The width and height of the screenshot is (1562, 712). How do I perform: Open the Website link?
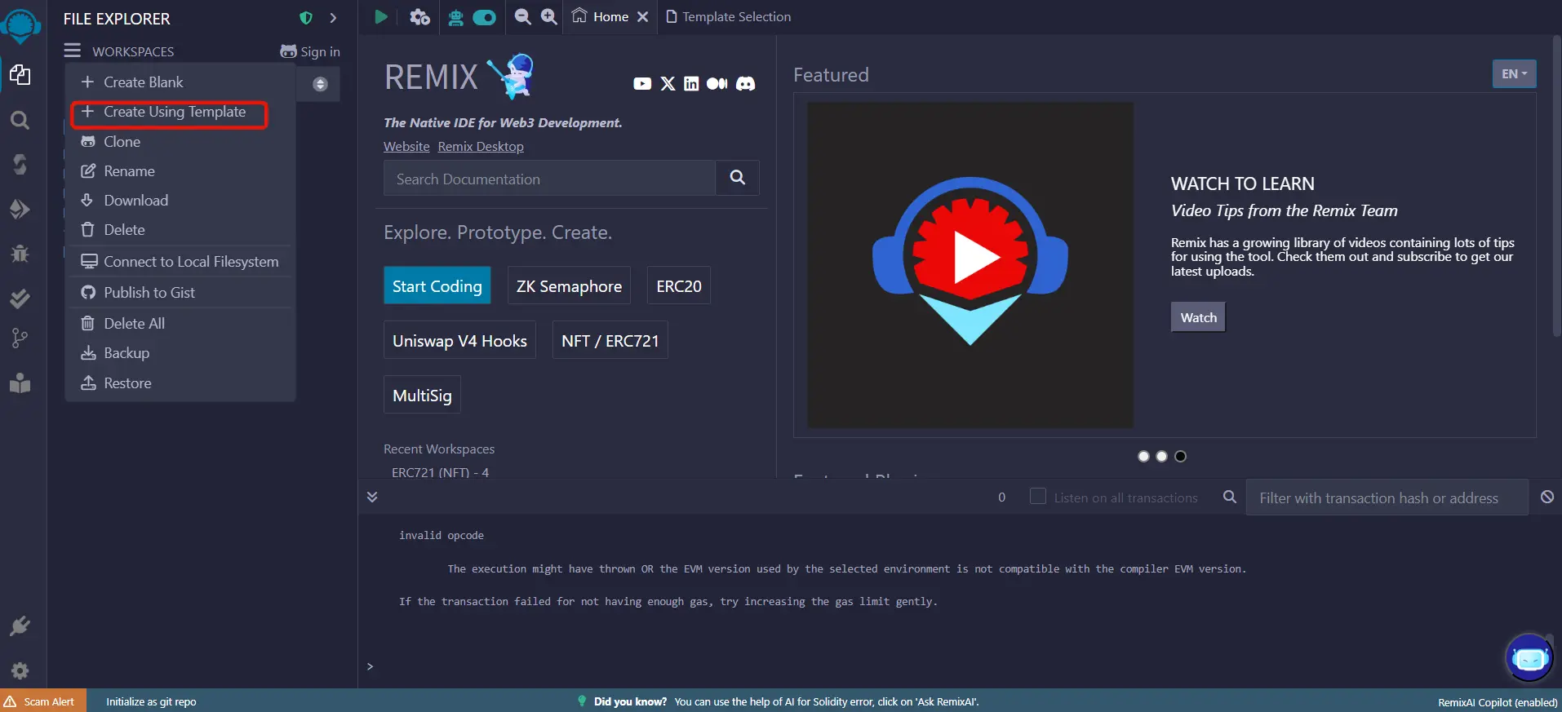pyautogui.click(x=406, y=147)
